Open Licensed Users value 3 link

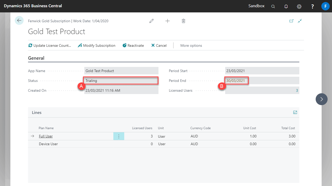click(x=297, y=90)
